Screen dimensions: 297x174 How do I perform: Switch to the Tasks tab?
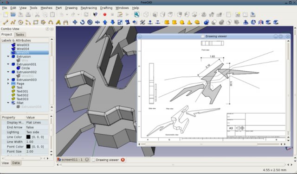pyautogui.click(x=19, y=35)
